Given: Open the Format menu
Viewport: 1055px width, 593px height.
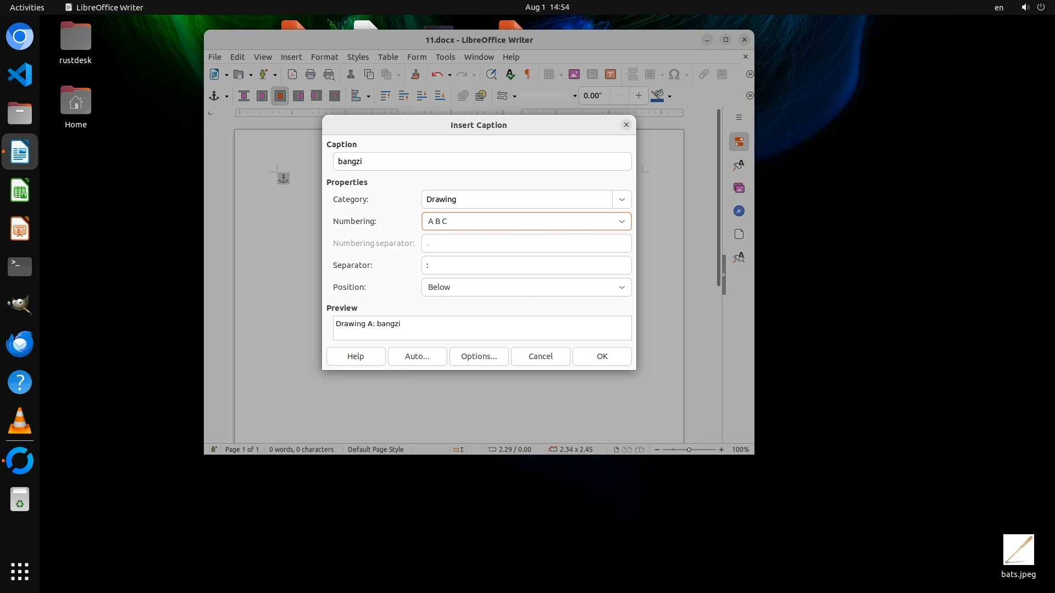Looking at the screenshot, I should 324,57.
